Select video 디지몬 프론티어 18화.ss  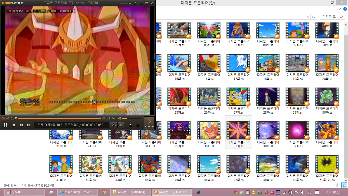pyautogui.click(x=268, y=67)
